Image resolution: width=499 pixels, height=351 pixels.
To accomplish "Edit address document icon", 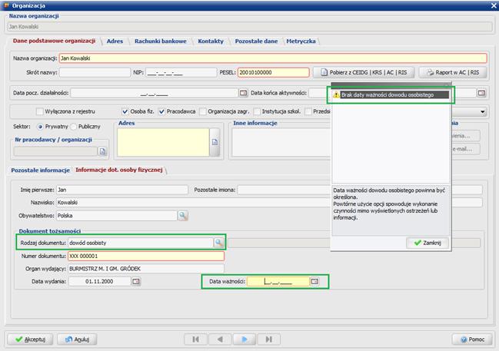I will (x=215, y=142).
